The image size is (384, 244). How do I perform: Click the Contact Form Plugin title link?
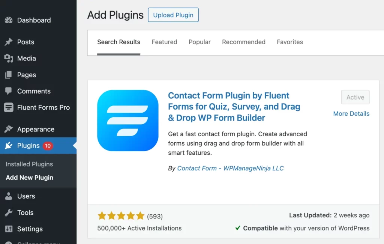234,107
